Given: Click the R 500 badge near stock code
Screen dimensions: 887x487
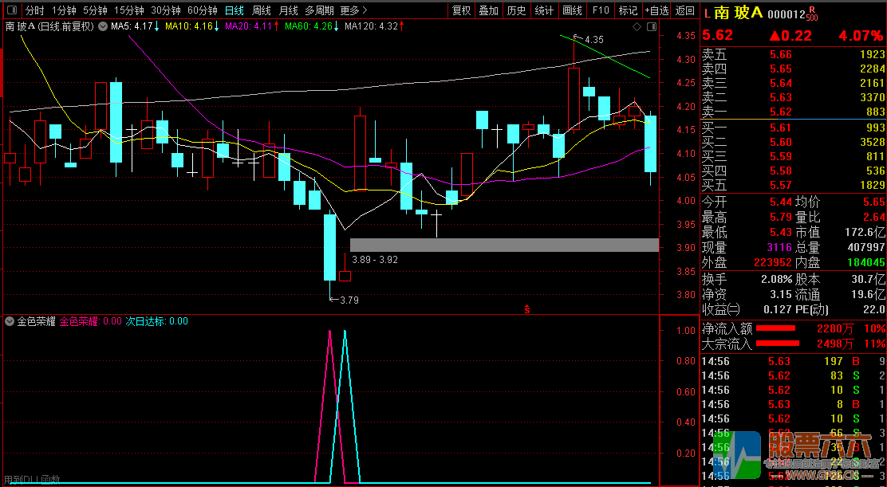Looking at the screenshot, I should click(x=811, y=14).
